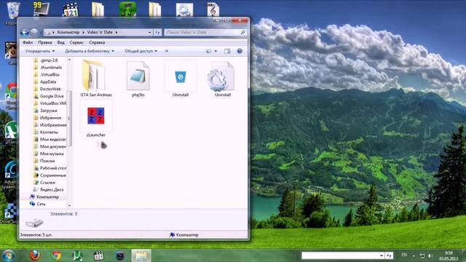Select Компьютер in navigation tree

click(x=44, y=196)
